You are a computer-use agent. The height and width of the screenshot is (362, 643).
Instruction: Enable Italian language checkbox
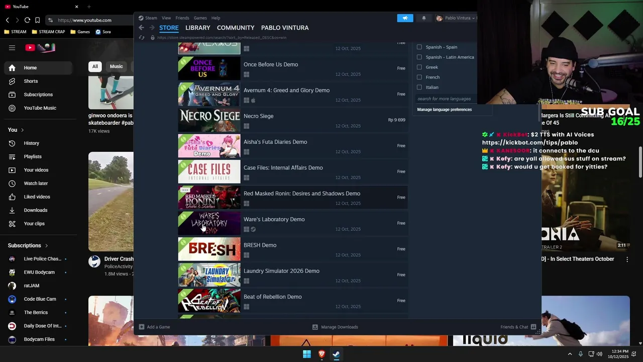[419, 87]
